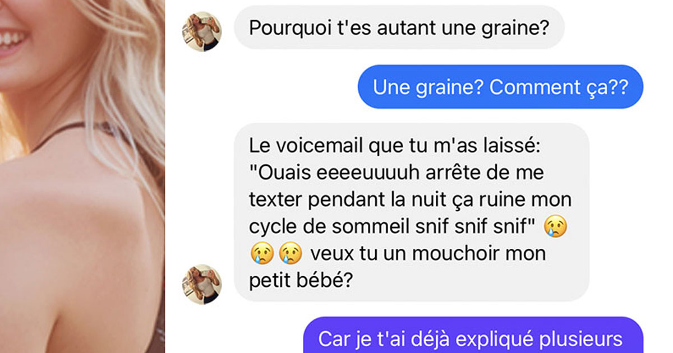Click the words "Ouais eeeeuuuuh" in quote
673x353 pixels.
[333, 173]
